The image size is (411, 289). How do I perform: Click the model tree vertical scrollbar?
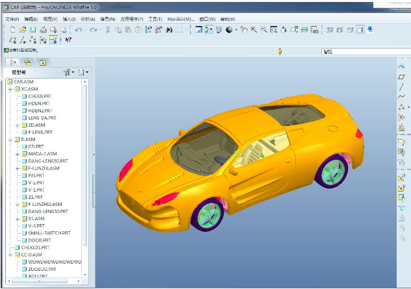[86, 162]
